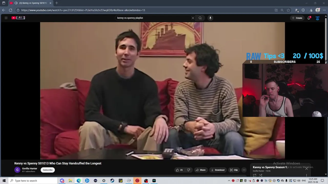Open YouTube account avatar menu
328x184 pixels.
[x=317, y=18]
